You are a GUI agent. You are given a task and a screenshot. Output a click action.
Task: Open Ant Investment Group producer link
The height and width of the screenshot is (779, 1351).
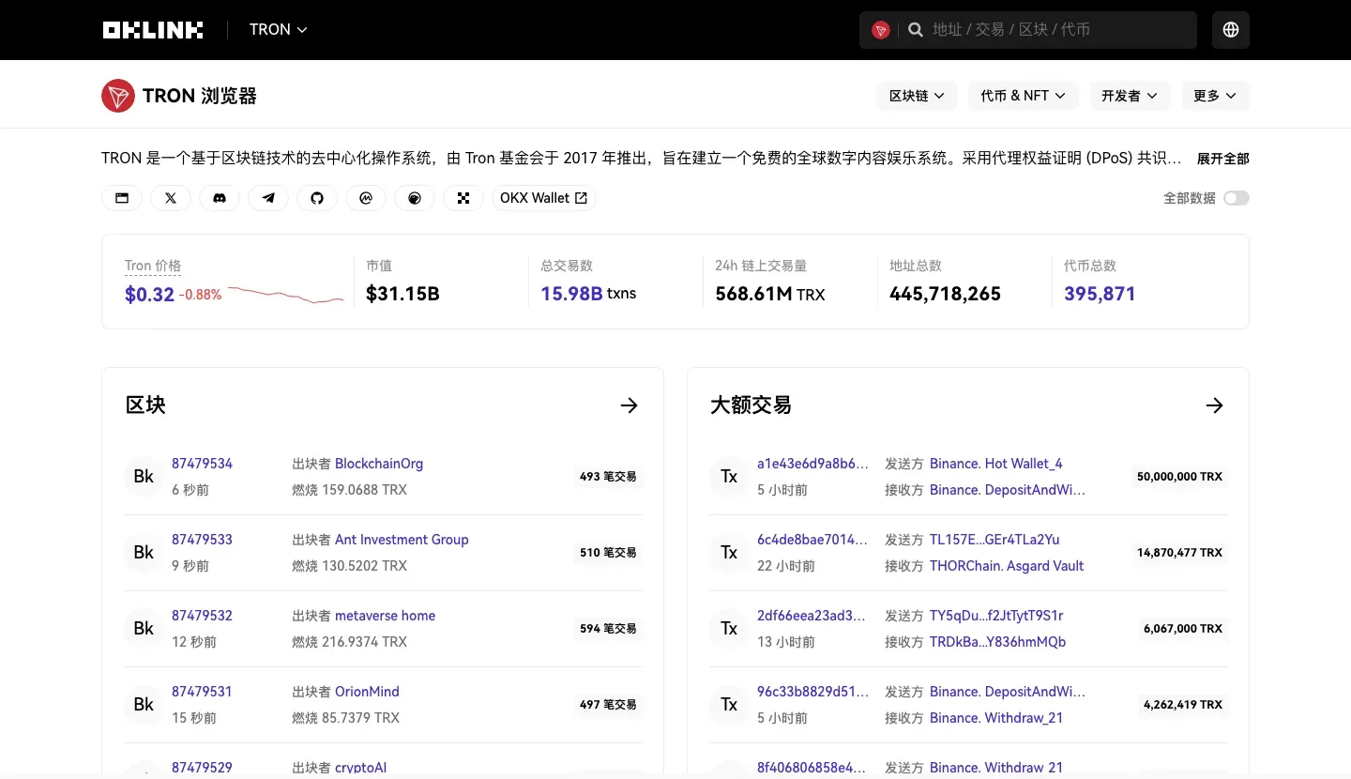tap(402, 540)
